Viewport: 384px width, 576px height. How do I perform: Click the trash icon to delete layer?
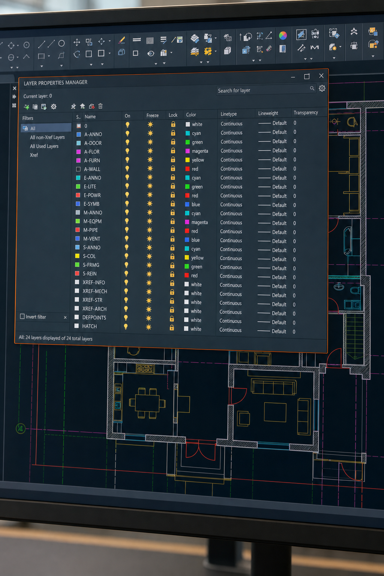coord(100,106)
